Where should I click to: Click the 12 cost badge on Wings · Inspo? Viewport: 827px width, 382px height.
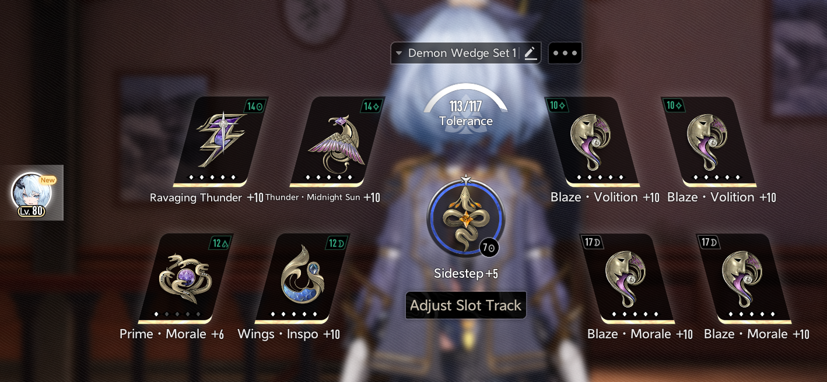click(337, 243)
